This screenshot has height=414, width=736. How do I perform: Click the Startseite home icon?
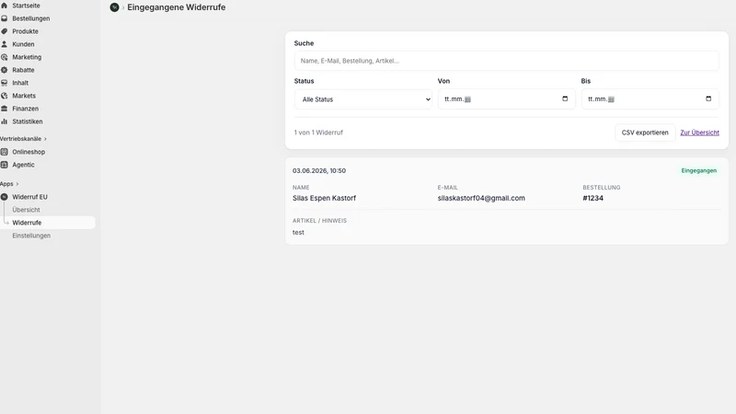click(x=5, y=6)
